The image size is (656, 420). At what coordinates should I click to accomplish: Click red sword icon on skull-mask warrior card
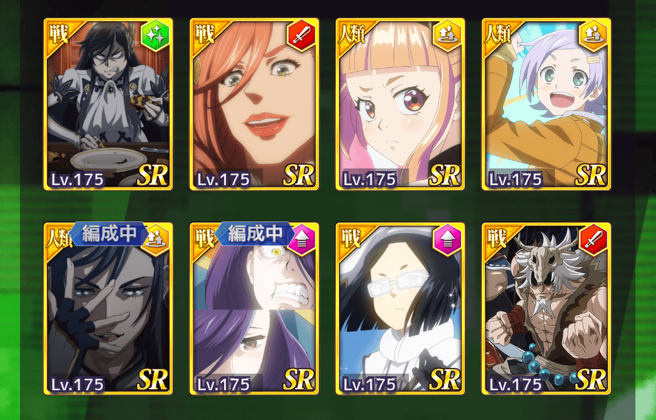pos(593,240)
